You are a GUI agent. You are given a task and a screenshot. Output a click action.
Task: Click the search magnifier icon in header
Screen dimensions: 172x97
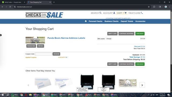tap(100, 13)
